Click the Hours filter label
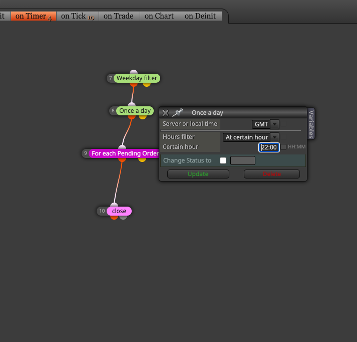 [178, 137]
